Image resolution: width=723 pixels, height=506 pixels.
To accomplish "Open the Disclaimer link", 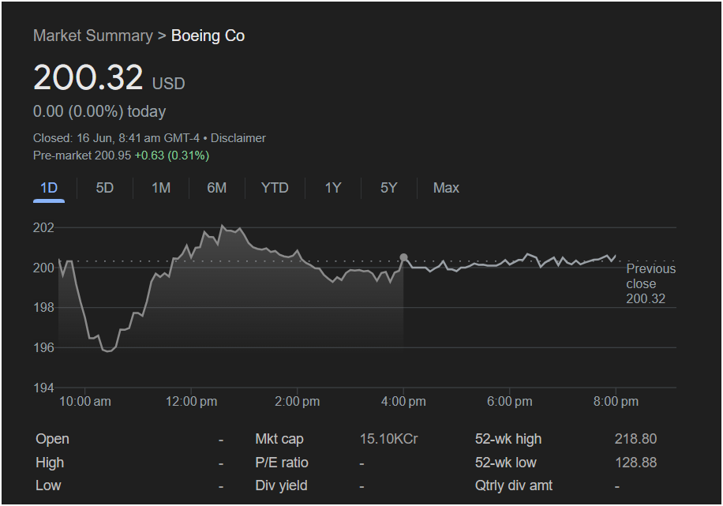I will (238, 138).
